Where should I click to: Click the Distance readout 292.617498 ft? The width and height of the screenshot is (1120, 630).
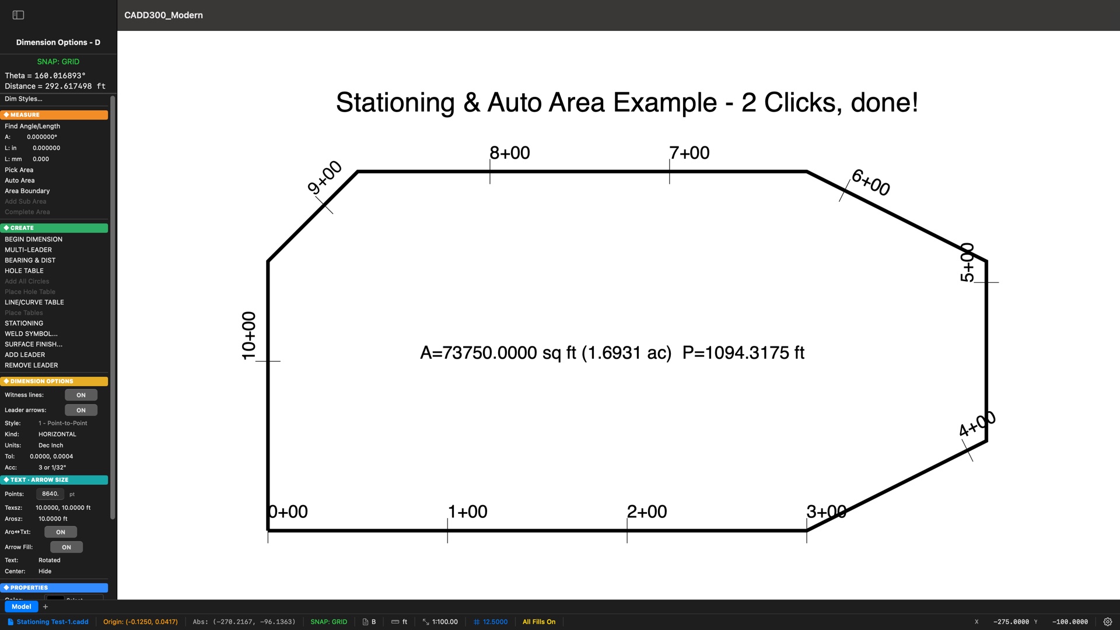75,86
